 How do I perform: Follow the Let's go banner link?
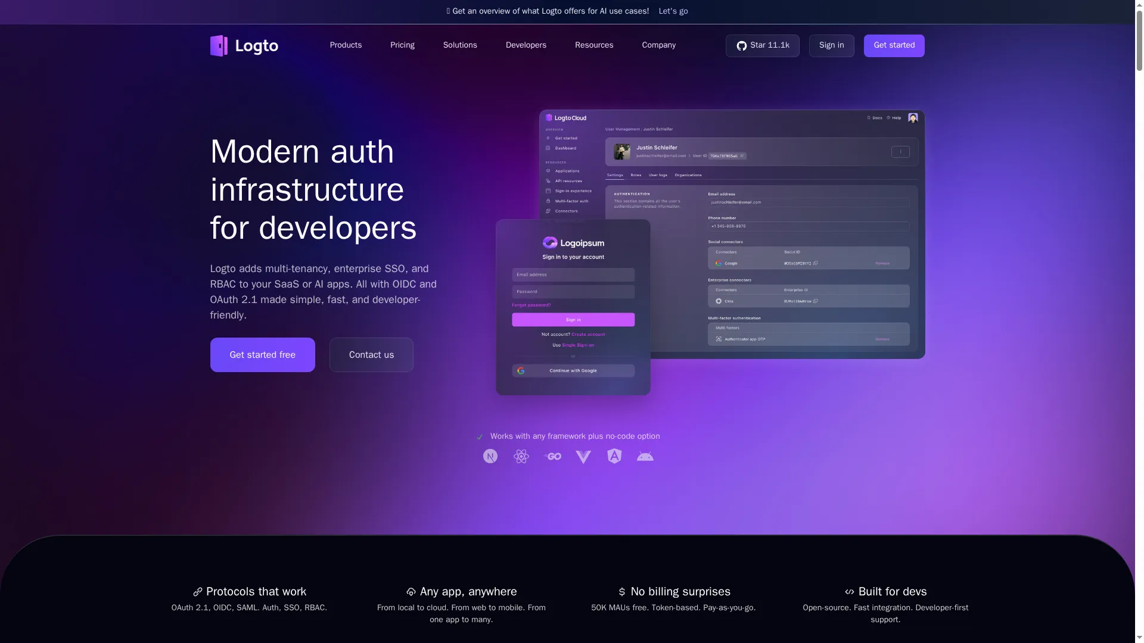pyautogui.click(x=673, y=11)
